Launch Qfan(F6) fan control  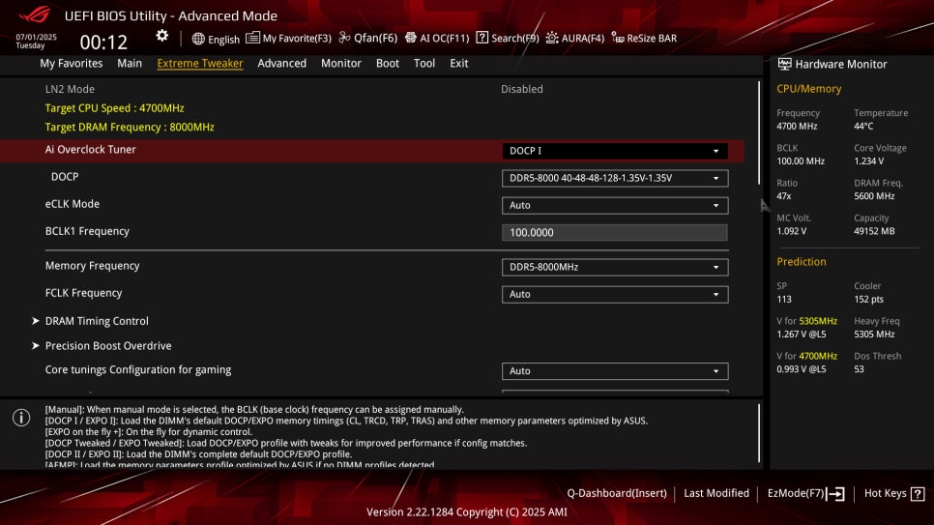point(367,38)
